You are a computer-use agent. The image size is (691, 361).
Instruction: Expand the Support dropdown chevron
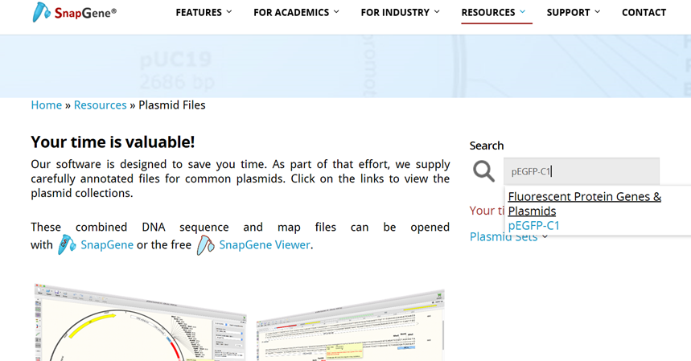pyautogui.click(x=598, y=12)
